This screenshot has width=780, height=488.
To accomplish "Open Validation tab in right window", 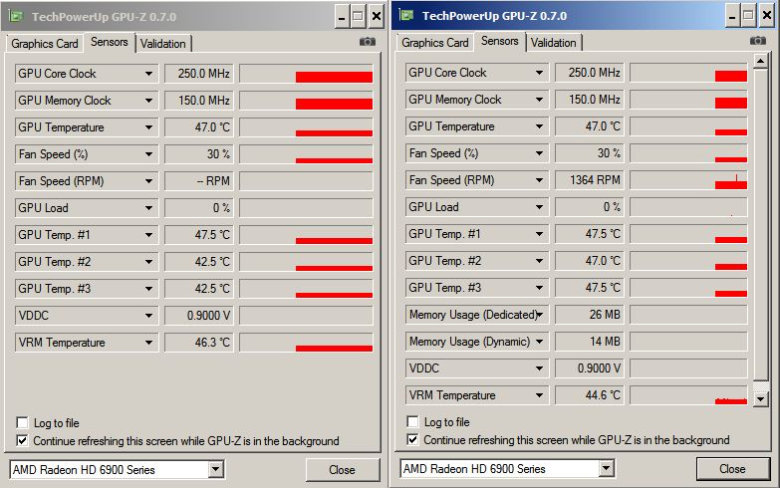I will coord(553,43).
